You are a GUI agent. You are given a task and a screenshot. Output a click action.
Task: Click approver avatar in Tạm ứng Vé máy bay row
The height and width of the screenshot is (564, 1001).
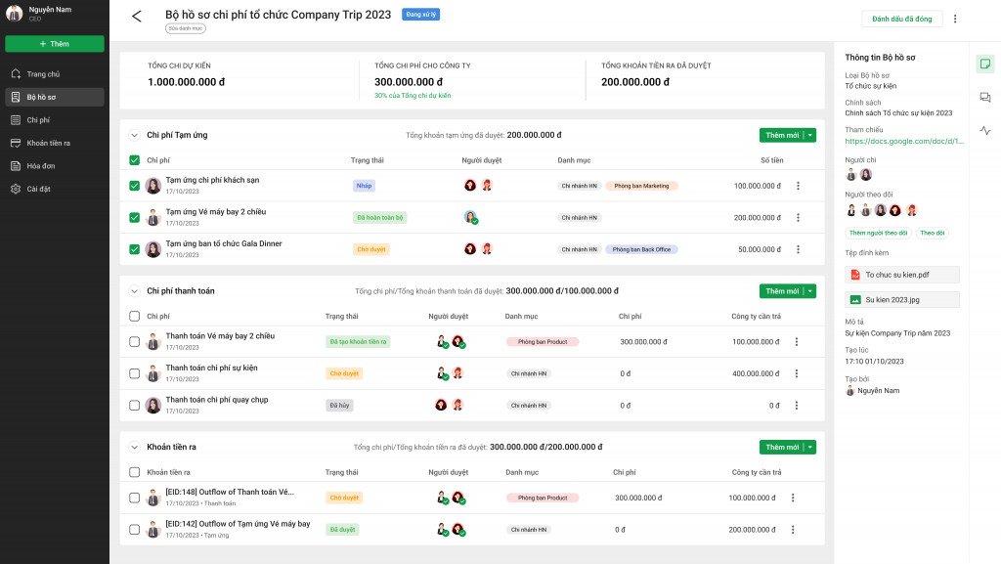click(471, 218)
